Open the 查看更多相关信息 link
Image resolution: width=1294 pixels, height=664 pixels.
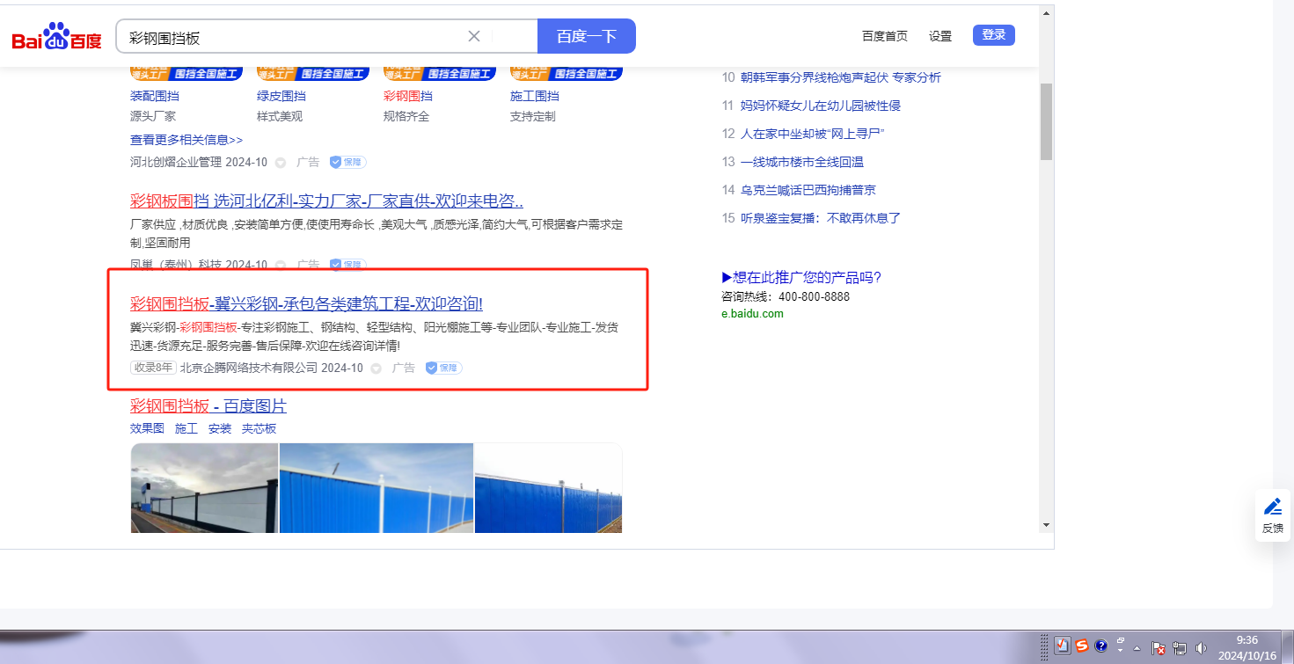tap(186, 140)
